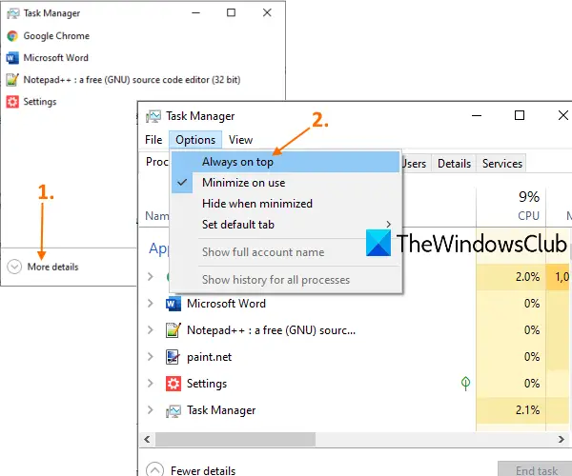Click Notepad++ icon in compact Task Manager
This screenshot has height=476, width=572.
(12, 80)
